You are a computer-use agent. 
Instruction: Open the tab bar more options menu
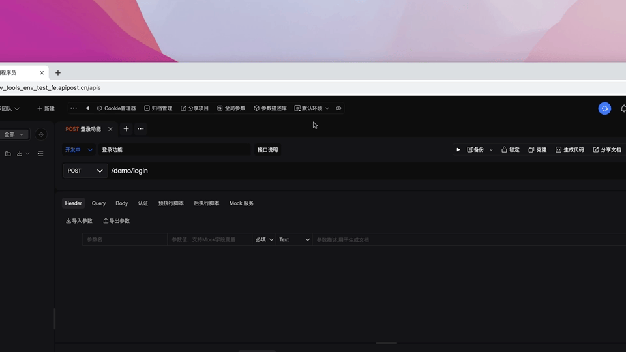pos(141,129)
